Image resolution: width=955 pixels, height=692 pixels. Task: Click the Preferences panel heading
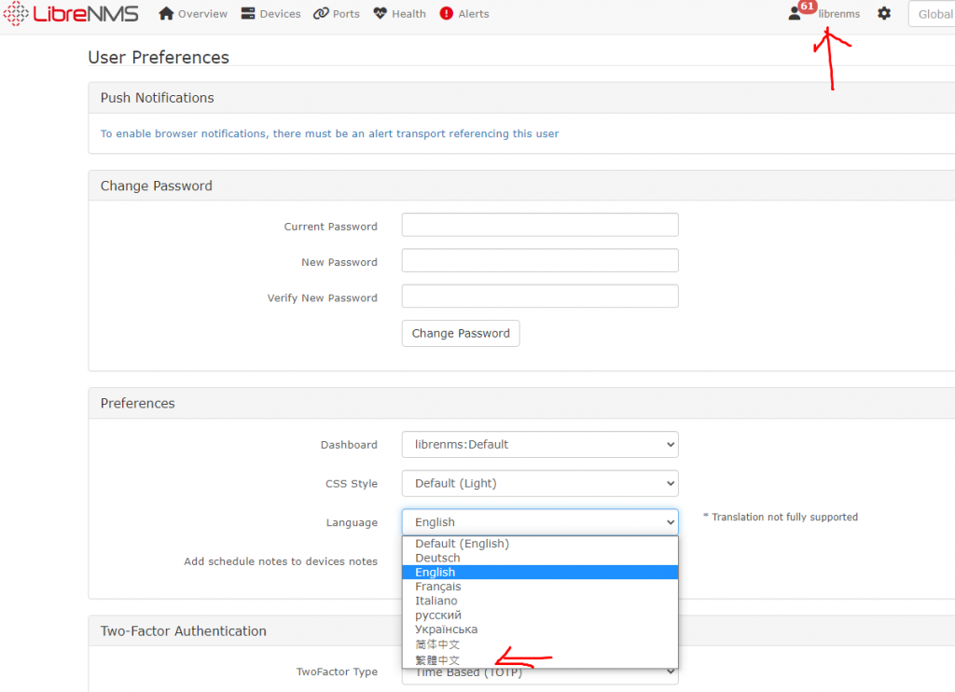[x=138, y=403]
